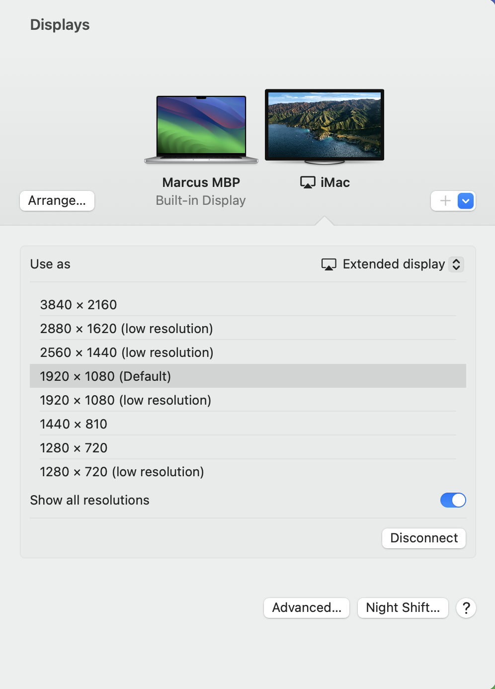
Task: Click the plus add display icon
Action: (x=445, y=201)
